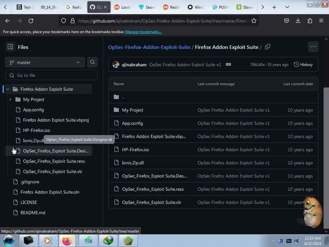
Task: Switch to the Looki Reddit tab
Action: click(123, 7)
